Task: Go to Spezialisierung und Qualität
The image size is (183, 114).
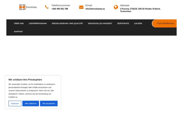Action: click(67, 23)
